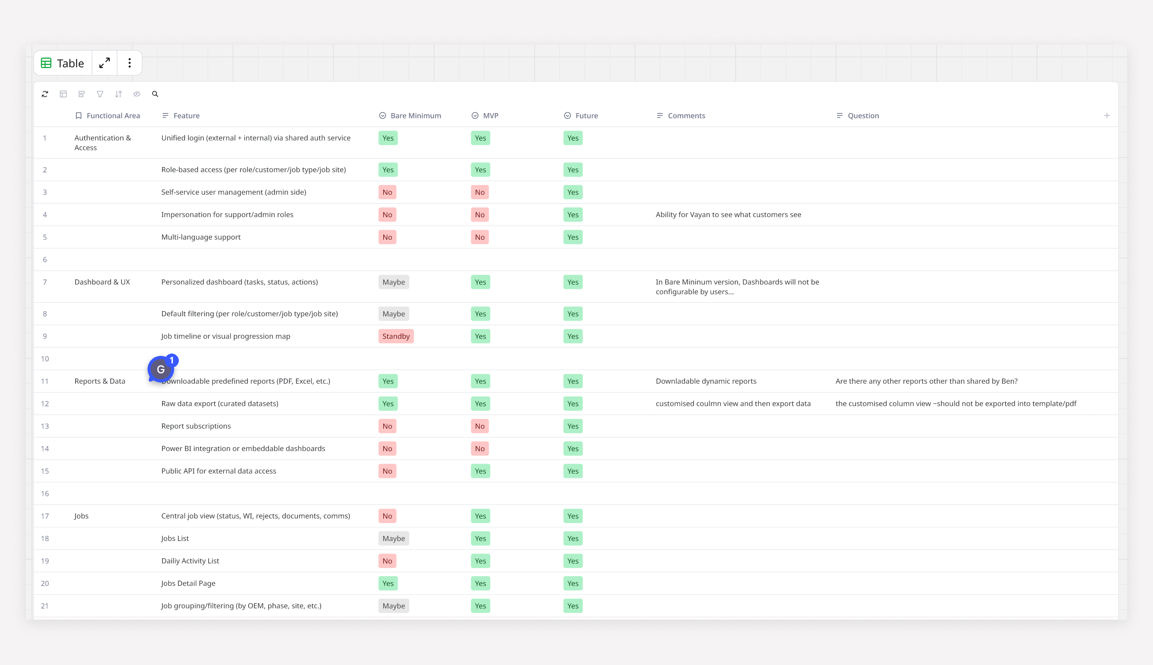Open the Bare Minimum column header
This screenshot has width=1153, height=665.
click(415, 115)
